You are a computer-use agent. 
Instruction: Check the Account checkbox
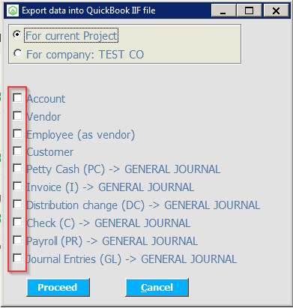pos(17,97)
